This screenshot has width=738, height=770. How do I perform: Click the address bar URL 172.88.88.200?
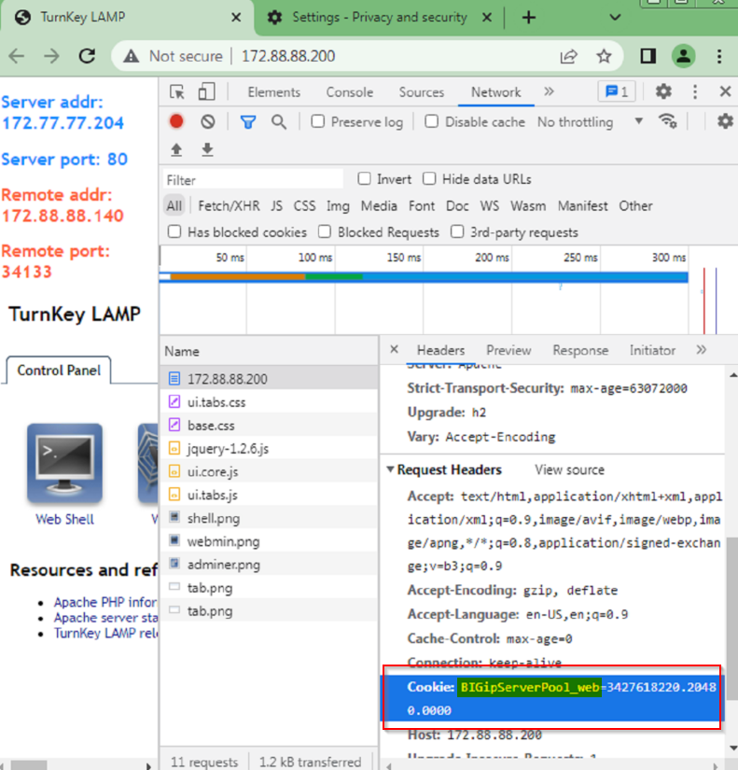pos(288,57)
